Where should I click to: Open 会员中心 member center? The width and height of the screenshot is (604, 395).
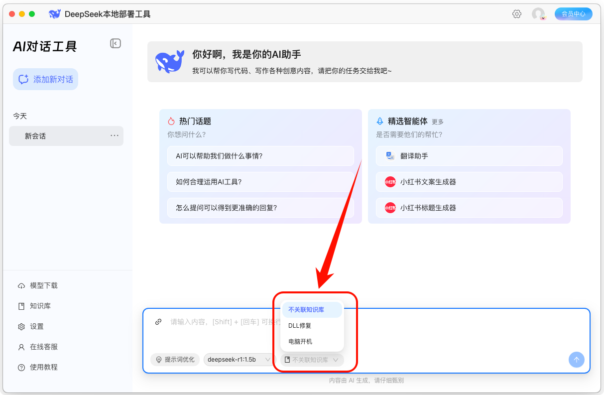(x=574, y=14)
